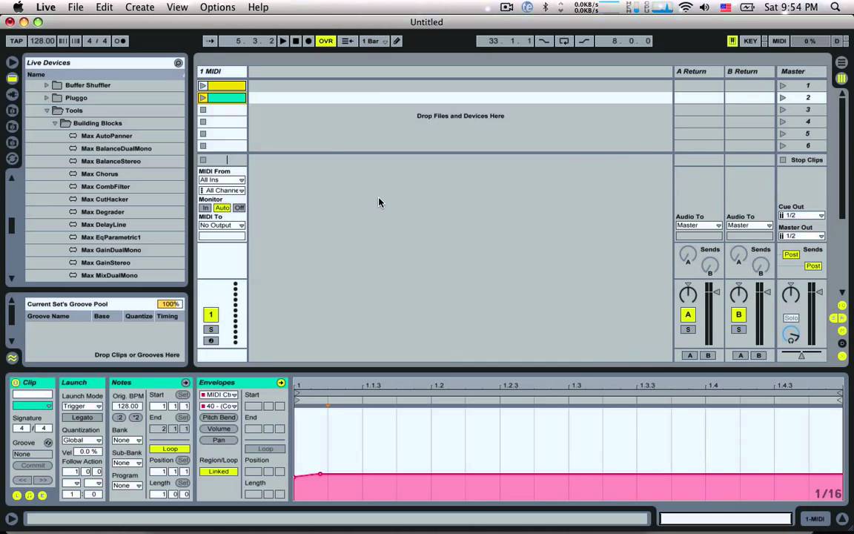
Task: Click the Stop Clips button
Action: [x=801, y=160]
